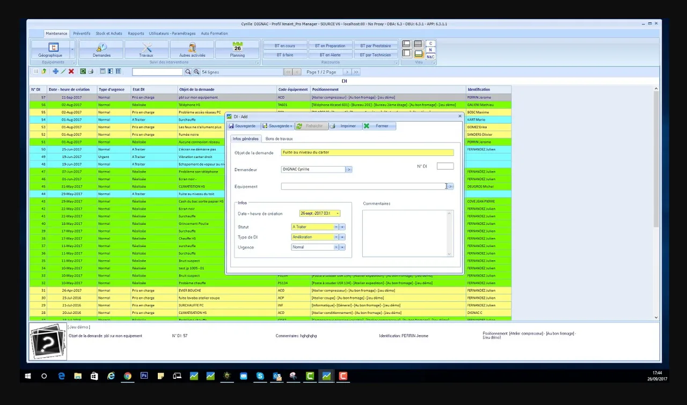
Task: Open the Stock et Achats tab
Action: coord(109,33)
